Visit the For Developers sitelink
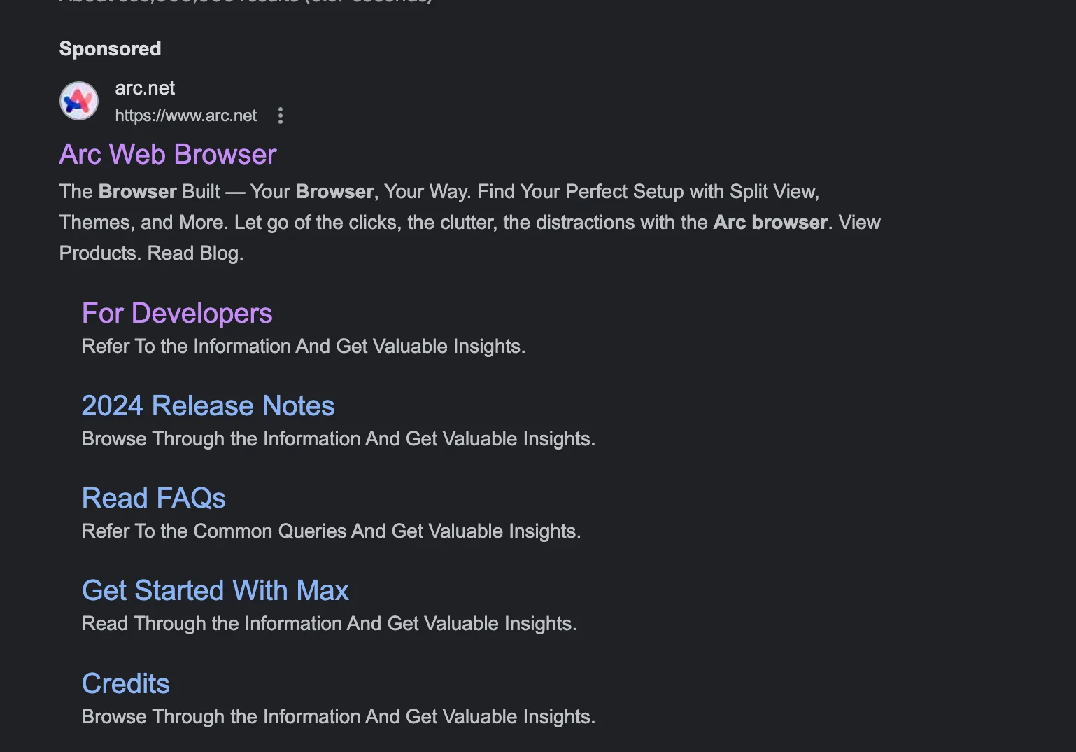 (x=177, y=314)
